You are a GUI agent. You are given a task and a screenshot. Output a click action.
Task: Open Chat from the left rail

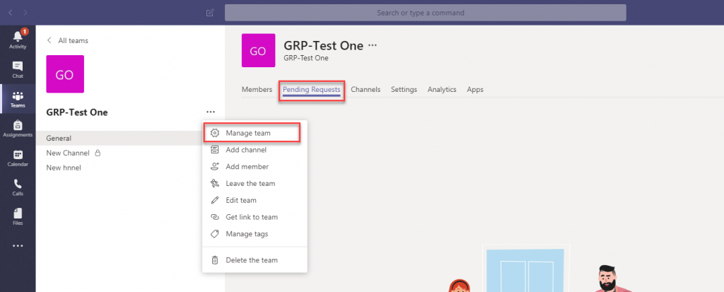pyautogui.click(x=18, y=69)
